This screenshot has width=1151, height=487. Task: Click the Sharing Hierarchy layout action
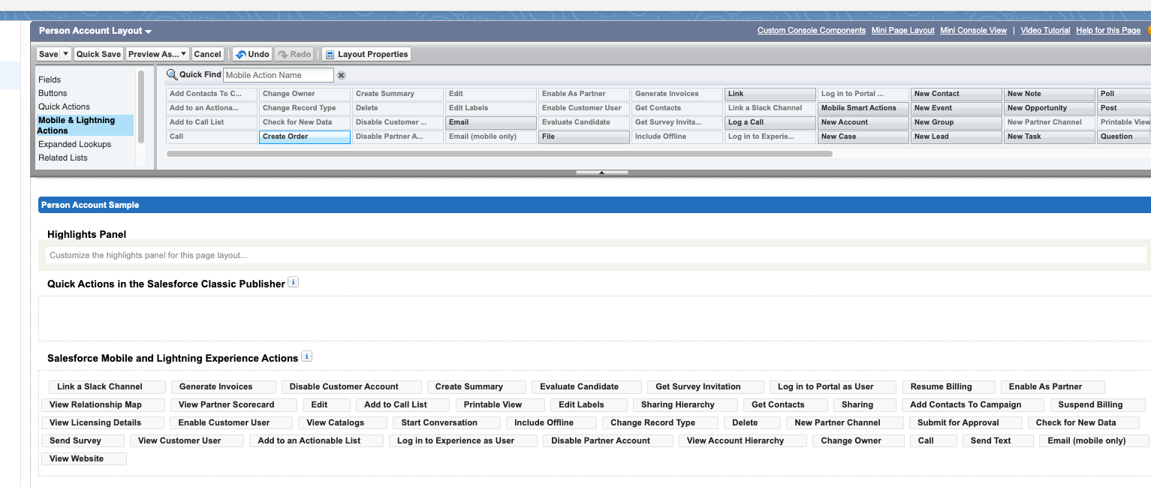click(x=685, y=404)
